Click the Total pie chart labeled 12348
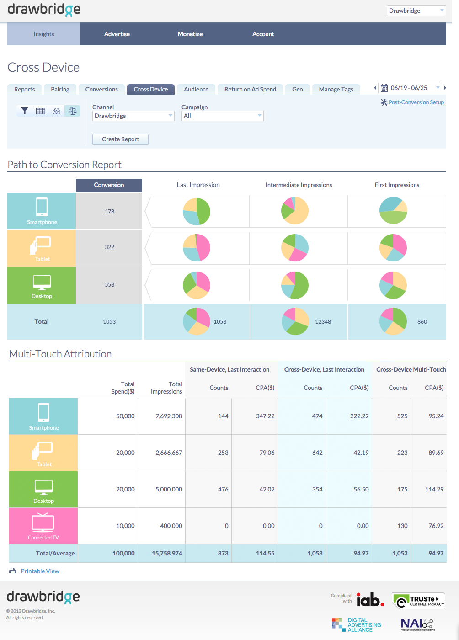459x640 pixels. click(295, 321)
